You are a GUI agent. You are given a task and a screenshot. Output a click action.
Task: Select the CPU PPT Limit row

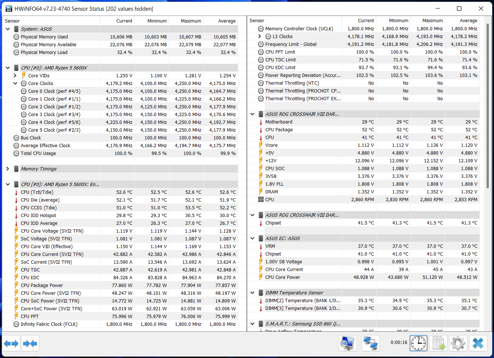[364, 52]
